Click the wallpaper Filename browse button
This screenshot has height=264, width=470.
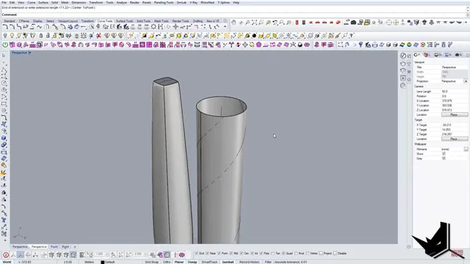[x=466, y=149]
